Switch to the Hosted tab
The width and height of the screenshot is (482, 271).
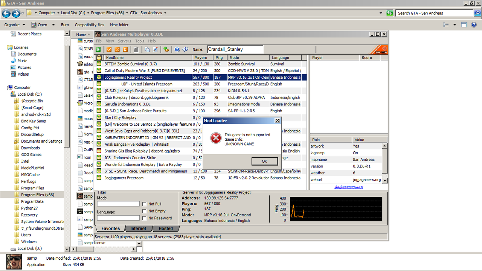[x=166, y=228]
